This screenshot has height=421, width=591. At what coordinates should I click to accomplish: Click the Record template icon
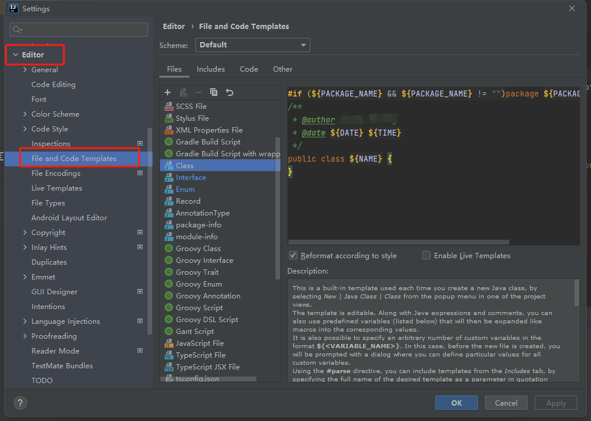[x=169, y=201]
